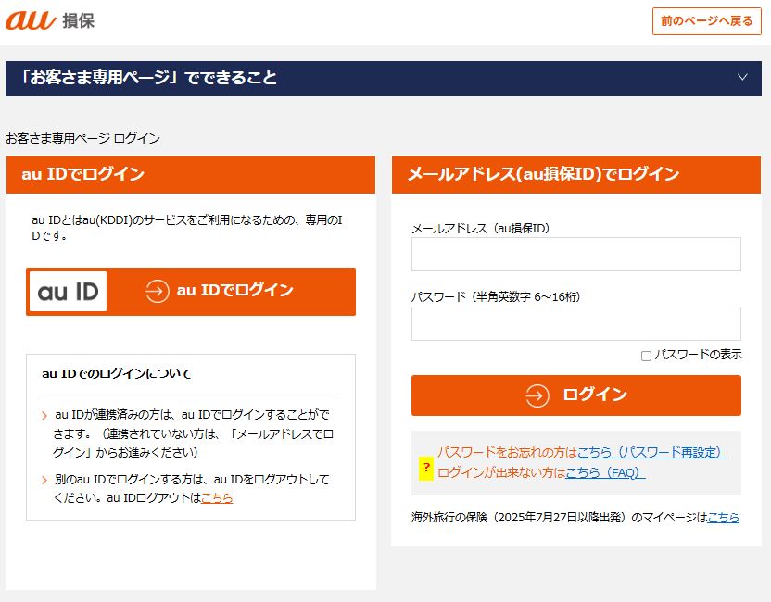Image resolution: width=771 pixels, height=602 pixels.
Task: Click the yellow question mark icon
Action: [x=426, y=468]
